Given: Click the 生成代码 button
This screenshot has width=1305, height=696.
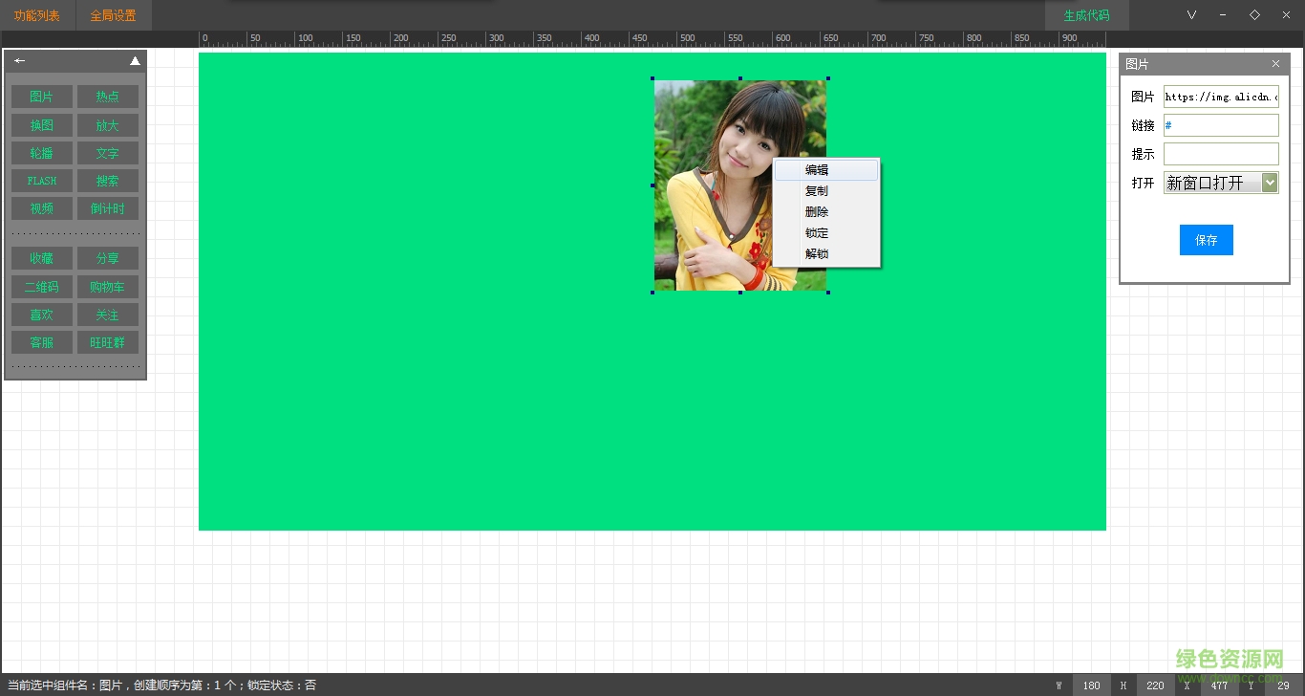Looking at the screenshot, I should [1086, 15].
